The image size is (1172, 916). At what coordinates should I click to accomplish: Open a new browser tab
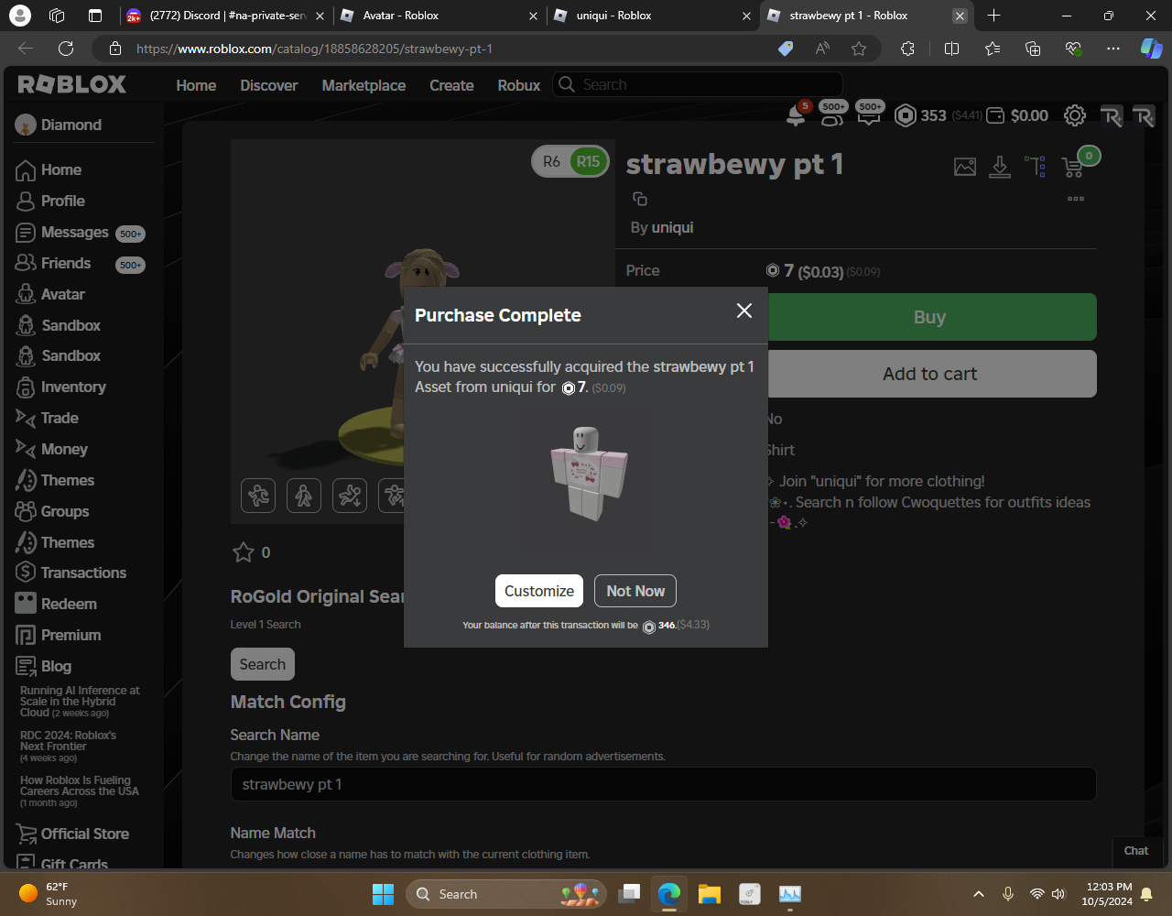[994, 16]
